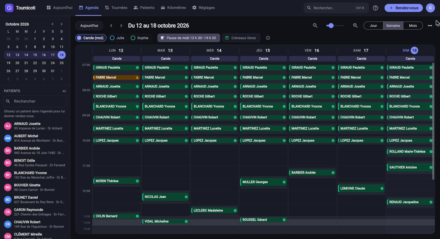Open the help question-mark icon

click(x=375, y=8)
